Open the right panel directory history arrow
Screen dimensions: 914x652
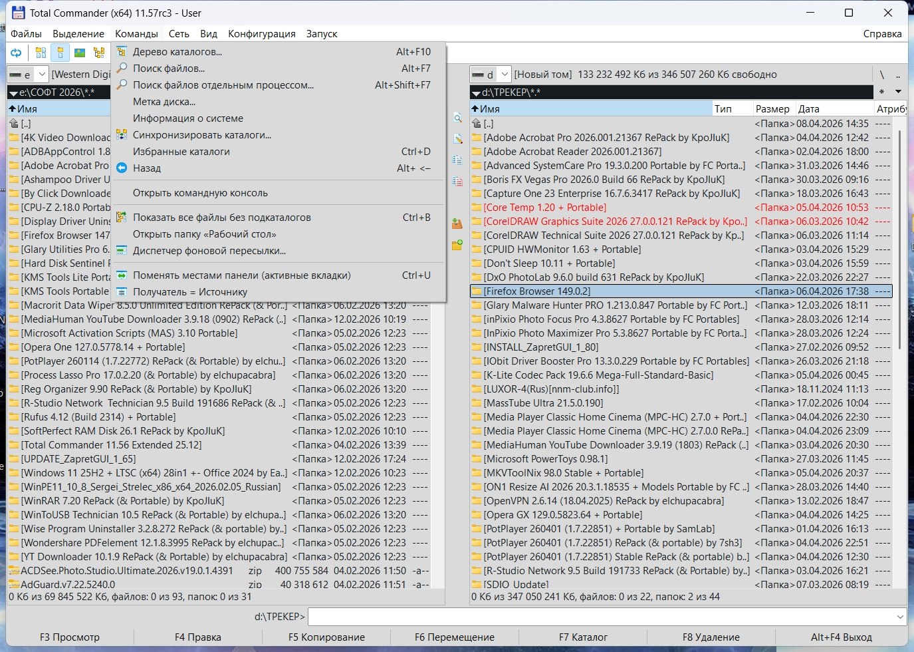pos(898,92)
